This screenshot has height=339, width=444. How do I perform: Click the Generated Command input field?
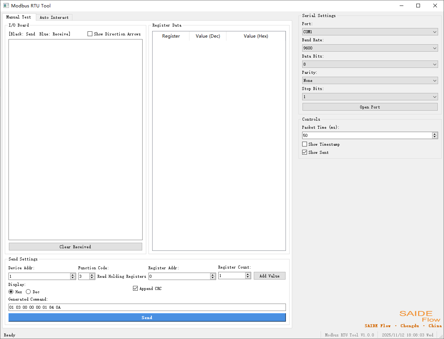pyautogui.click(x=147, y=307)
